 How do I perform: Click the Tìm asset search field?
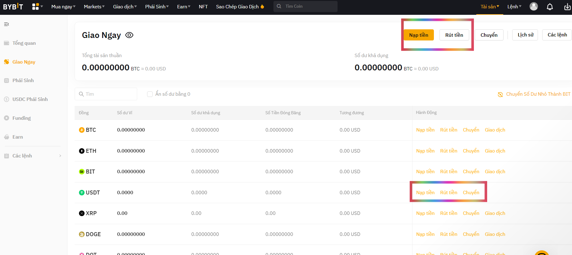tap(106, 94)
